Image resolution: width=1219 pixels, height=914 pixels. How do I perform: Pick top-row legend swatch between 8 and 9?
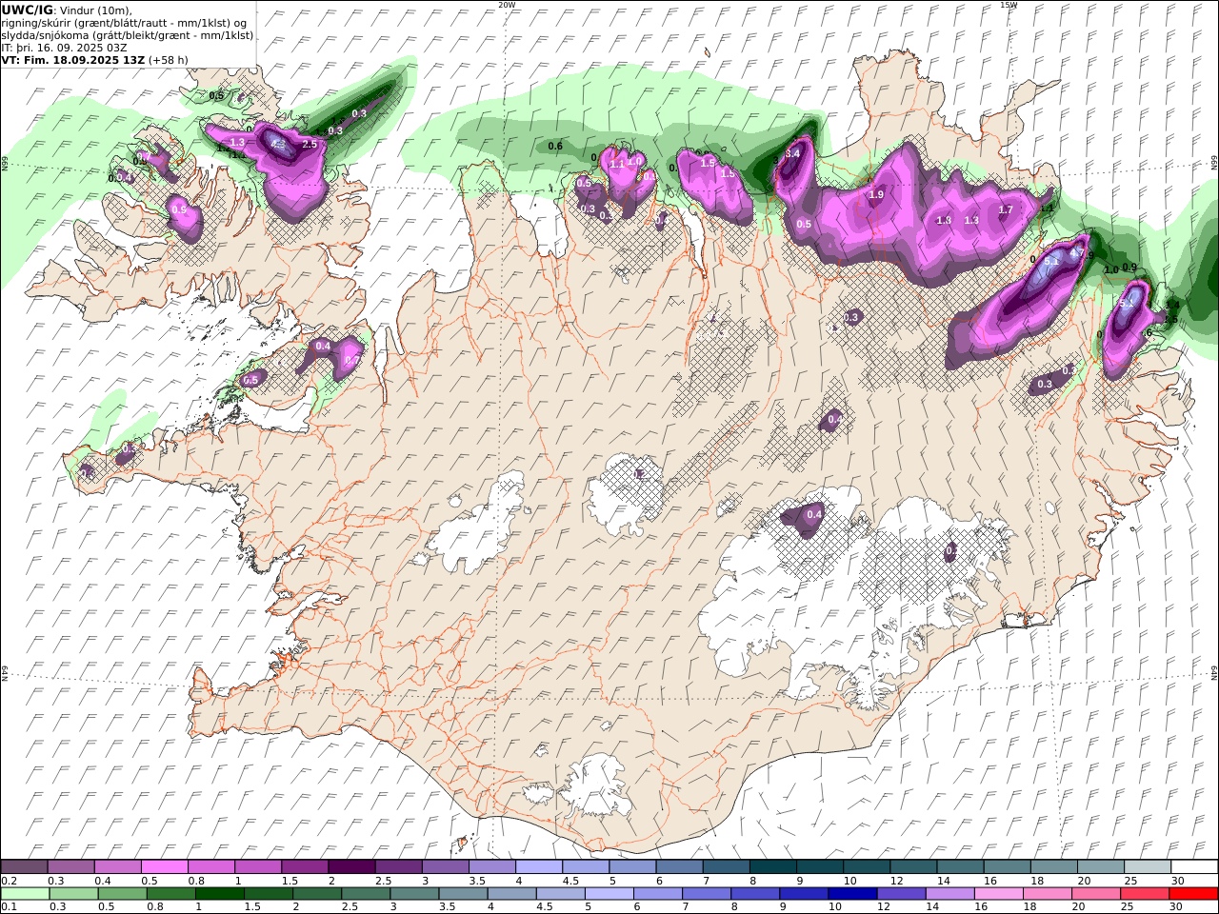point(771,866)
